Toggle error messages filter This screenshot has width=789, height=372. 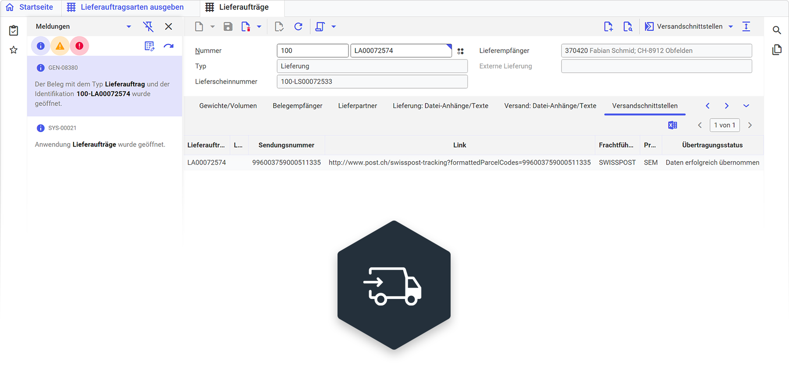point(79,46)
